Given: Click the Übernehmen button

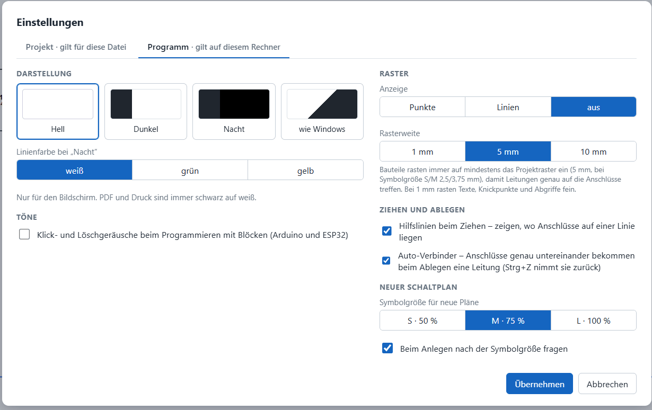Looking at the screenshot, I should (540, 384).
